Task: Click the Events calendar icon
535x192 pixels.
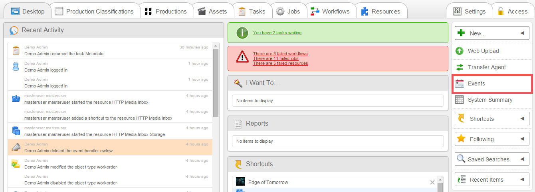Action: (460, 83)
